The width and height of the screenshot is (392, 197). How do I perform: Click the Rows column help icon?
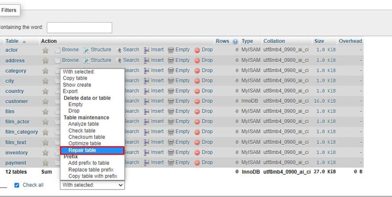point(235,41)
